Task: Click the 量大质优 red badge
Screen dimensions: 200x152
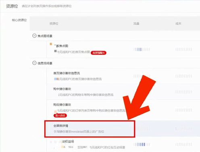Action: [60, 115]
